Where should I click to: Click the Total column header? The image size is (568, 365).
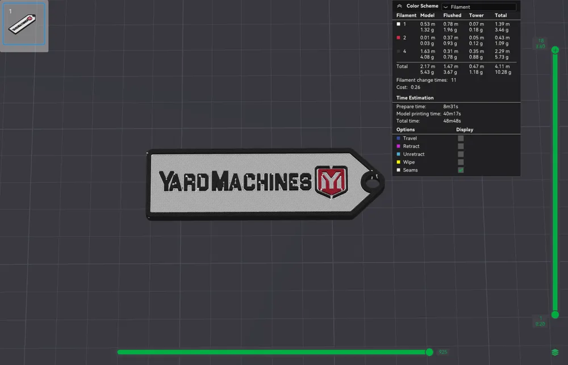tap(500, 15)
